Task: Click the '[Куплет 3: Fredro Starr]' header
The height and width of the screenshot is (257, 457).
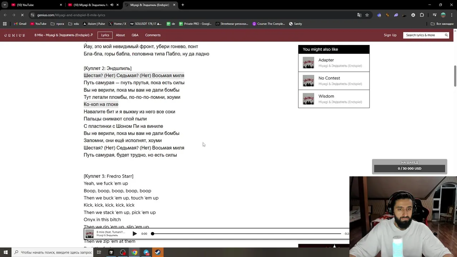Action: [x=109, y=176]
